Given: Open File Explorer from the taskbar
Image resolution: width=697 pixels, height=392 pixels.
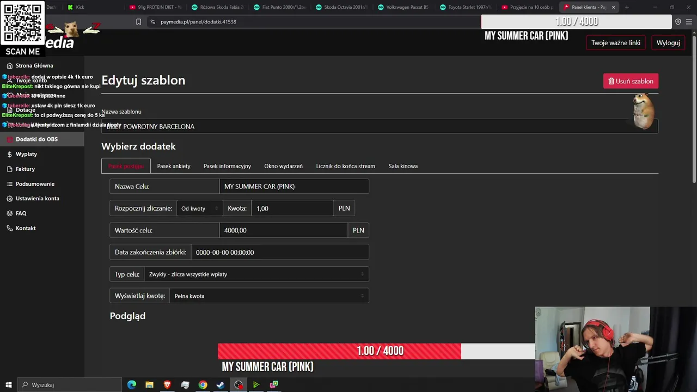Looking at the screenshot, I should pyautogui.click(x=149, y=385).
